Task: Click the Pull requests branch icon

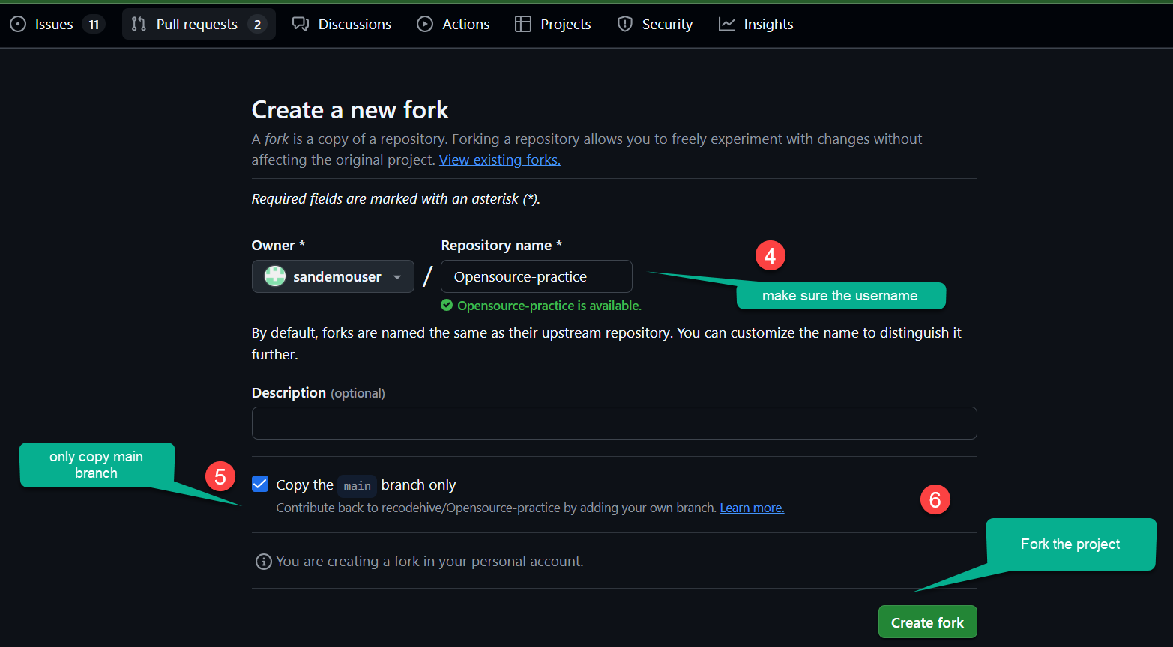Action: pyautogui.click(x=137, y=24)
